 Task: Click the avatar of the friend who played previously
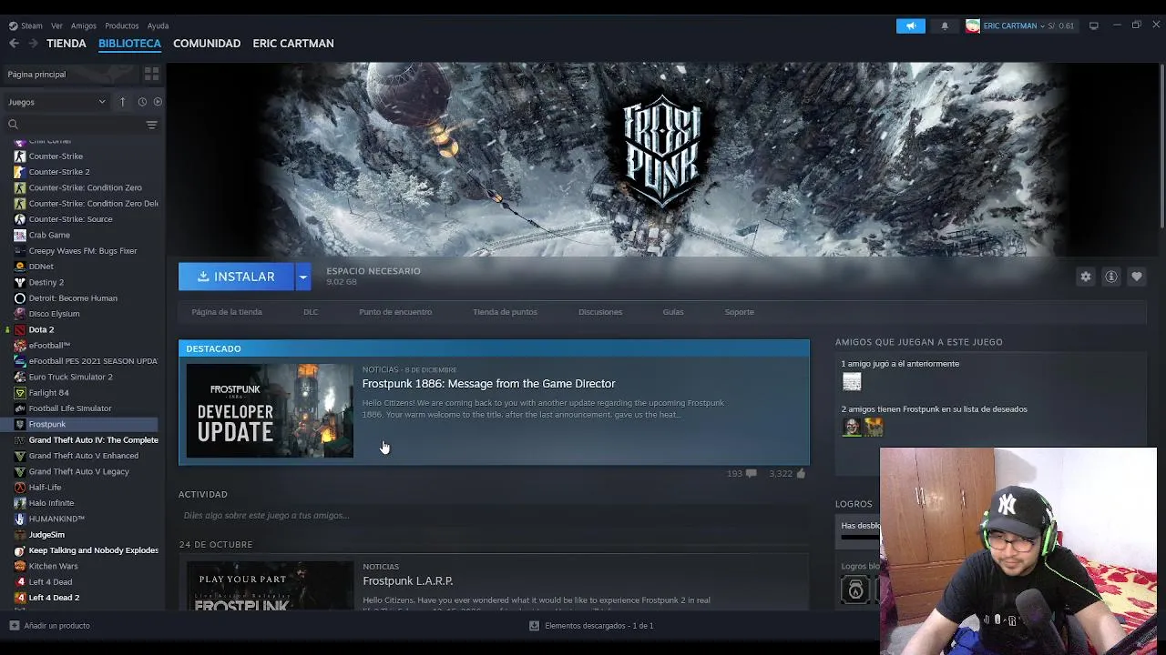tap(852, 382)
